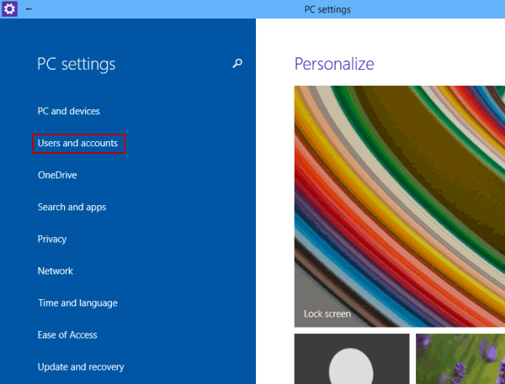Viewport: 505px width, 384px height.
Task: Select Users and accounts
Action: click(x=77, y=144)
